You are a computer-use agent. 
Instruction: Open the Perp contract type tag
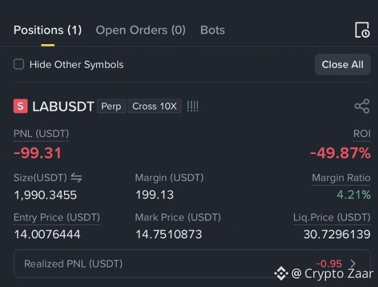coord(111,106)
